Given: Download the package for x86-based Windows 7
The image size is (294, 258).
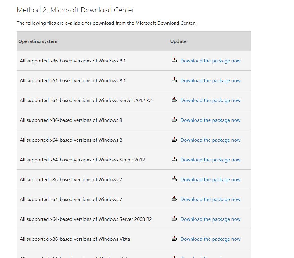Looking at the screenshot, I should 210,180.
